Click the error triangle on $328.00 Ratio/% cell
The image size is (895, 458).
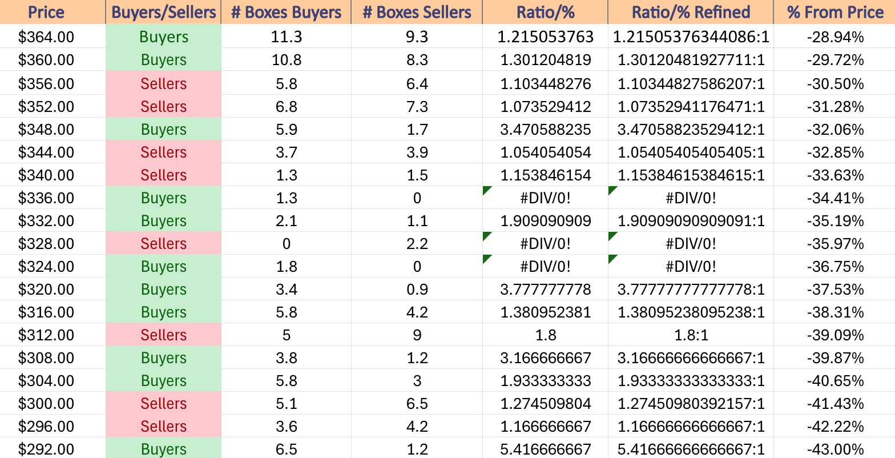pyautogui.click(x=487, y=236)
